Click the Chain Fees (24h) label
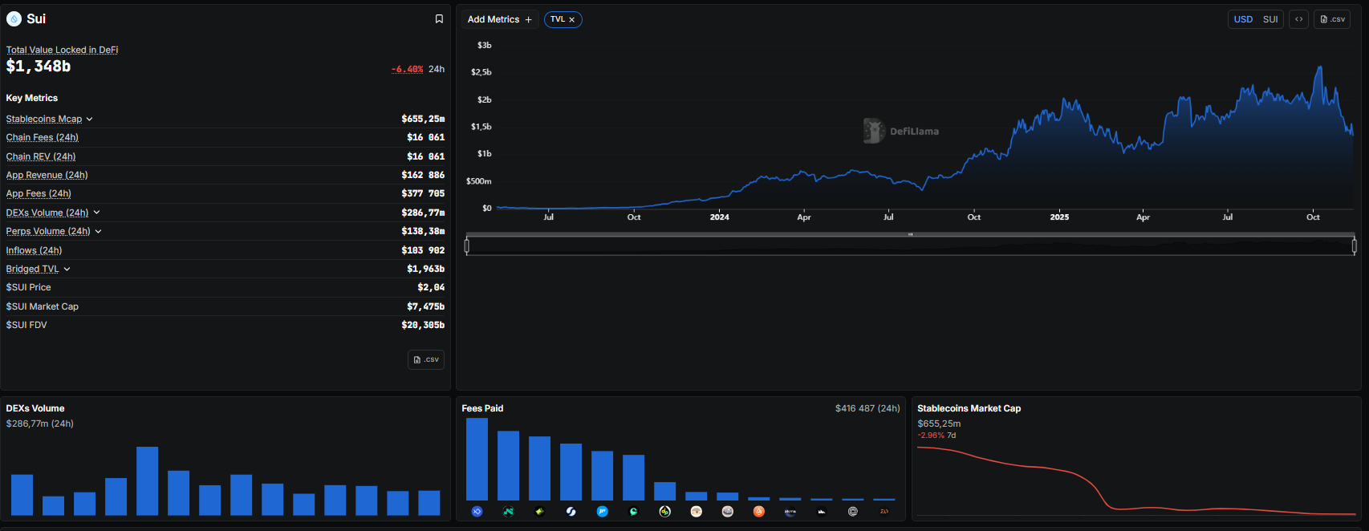 [x=42, y=138]
